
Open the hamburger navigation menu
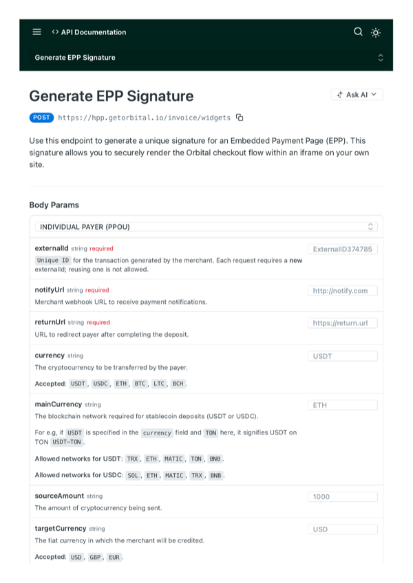click(36, 32)
